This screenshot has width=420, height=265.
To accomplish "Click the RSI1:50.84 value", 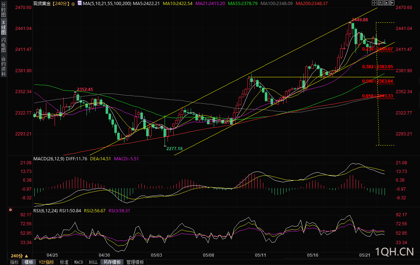I will 70,211.
